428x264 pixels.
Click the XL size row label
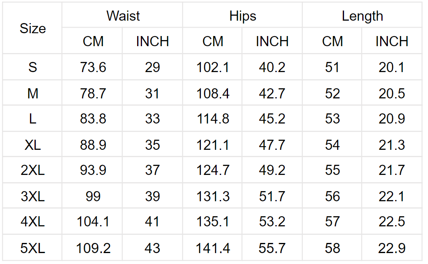coord(32,145)
